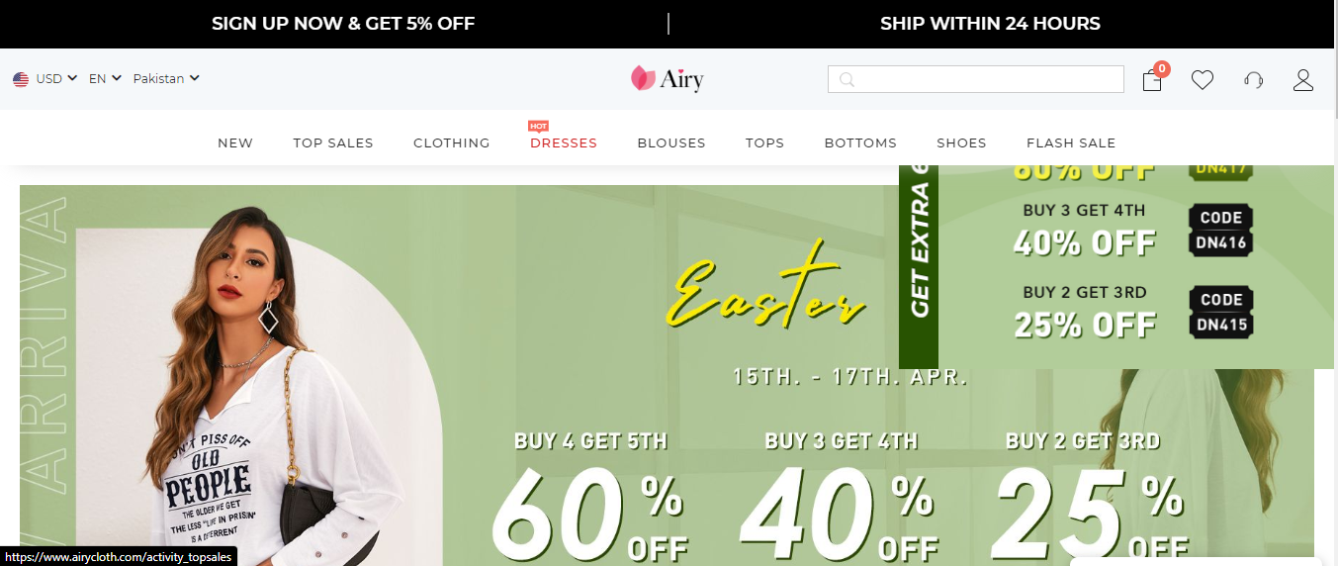1338x566 pixels.
Task: Click the SHIP WITHIN 24 HOURS banner
Action: [990, 24]
